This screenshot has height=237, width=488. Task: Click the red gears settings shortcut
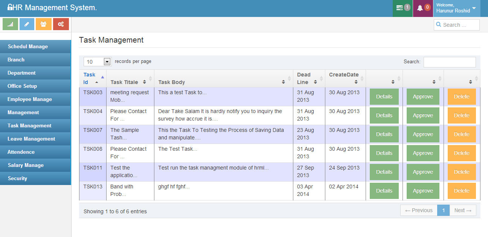[x=61, y=24]
